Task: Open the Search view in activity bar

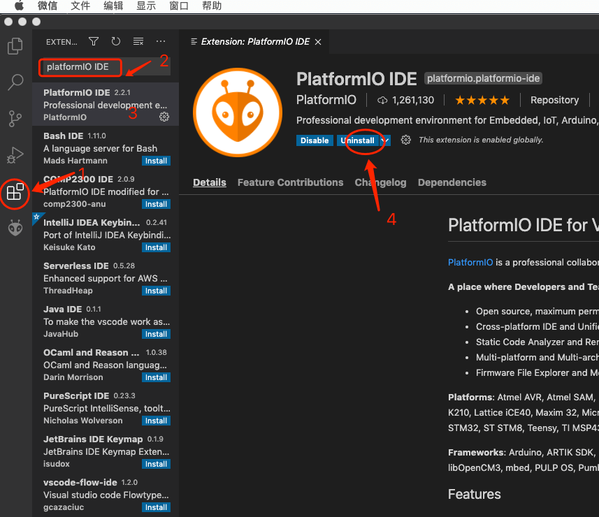Action: point(15,82)
